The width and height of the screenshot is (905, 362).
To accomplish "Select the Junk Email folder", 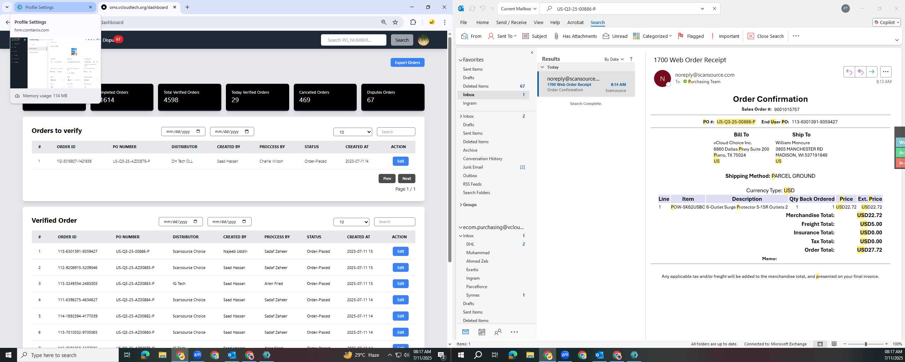I will coord(473,167).
